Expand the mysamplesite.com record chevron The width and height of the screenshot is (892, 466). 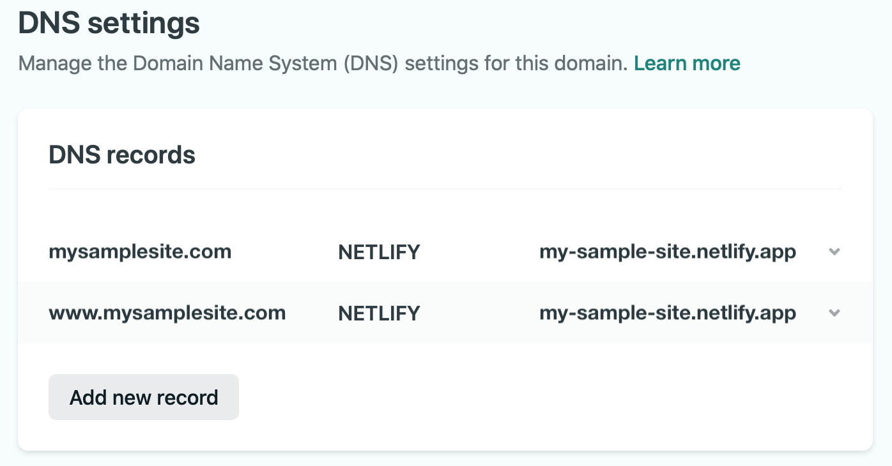834,252
